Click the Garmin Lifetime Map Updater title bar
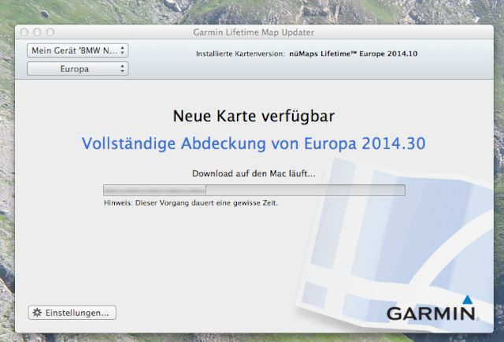This screenshot has height=342, width=504. pos(253,32)
